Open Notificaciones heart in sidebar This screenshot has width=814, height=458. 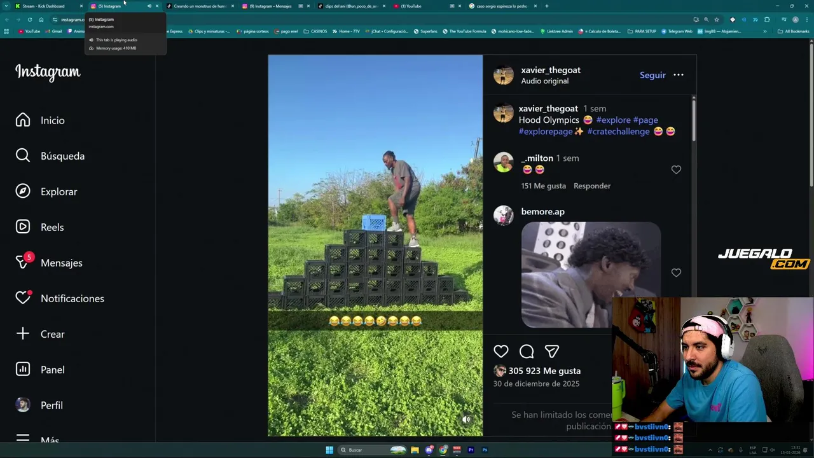click(x=60, y=298)
